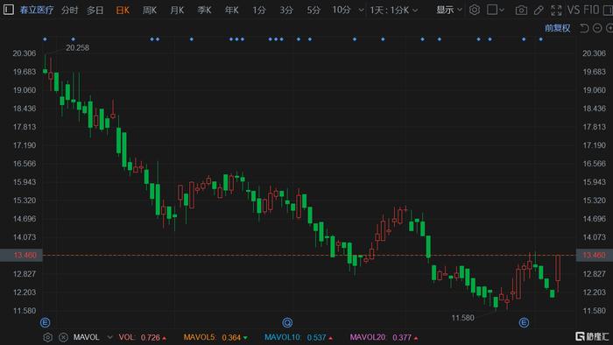This screenshot has width=613, height=345.
Task: Click the Q marker on timeline
Action: [x=287, y=322]
